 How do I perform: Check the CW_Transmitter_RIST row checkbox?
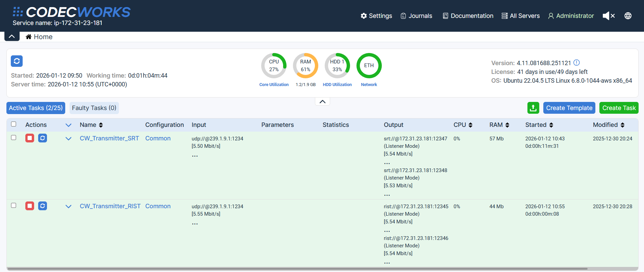coord(14,206)
